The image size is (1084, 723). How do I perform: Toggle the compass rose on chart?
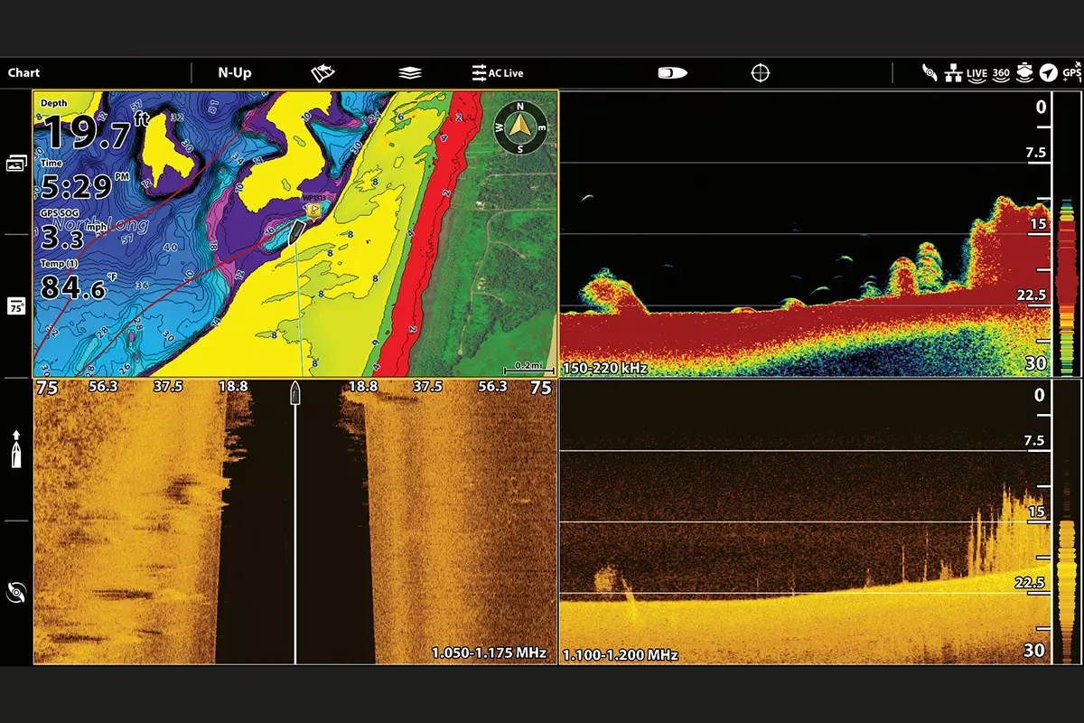click(520, 127)
